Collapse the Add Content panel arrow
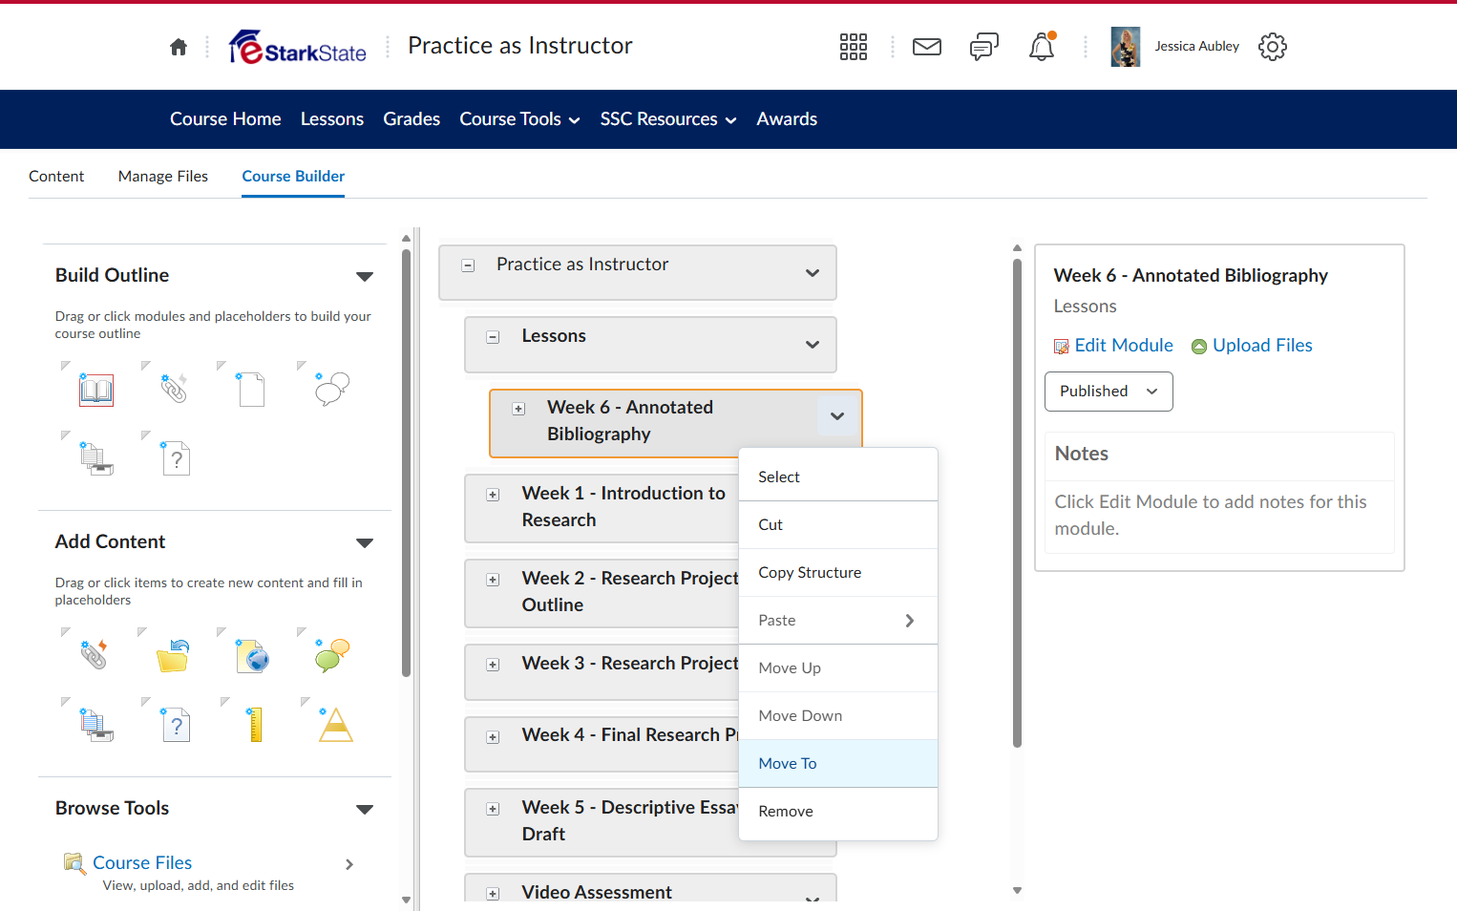The height and width of the screenshot is (911, 1457). [x=365, y=543]
